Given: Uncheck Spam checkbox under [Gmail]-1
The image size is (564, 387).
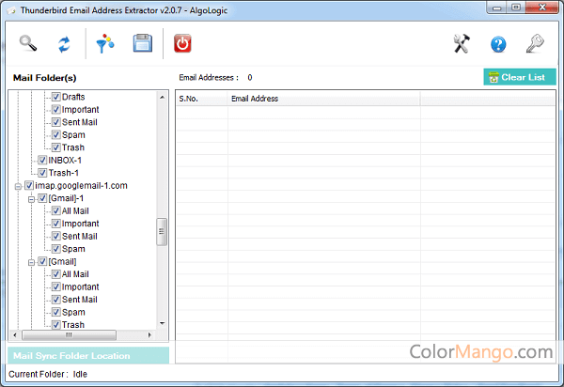Looking at the screenshot, I should [55, 249].
